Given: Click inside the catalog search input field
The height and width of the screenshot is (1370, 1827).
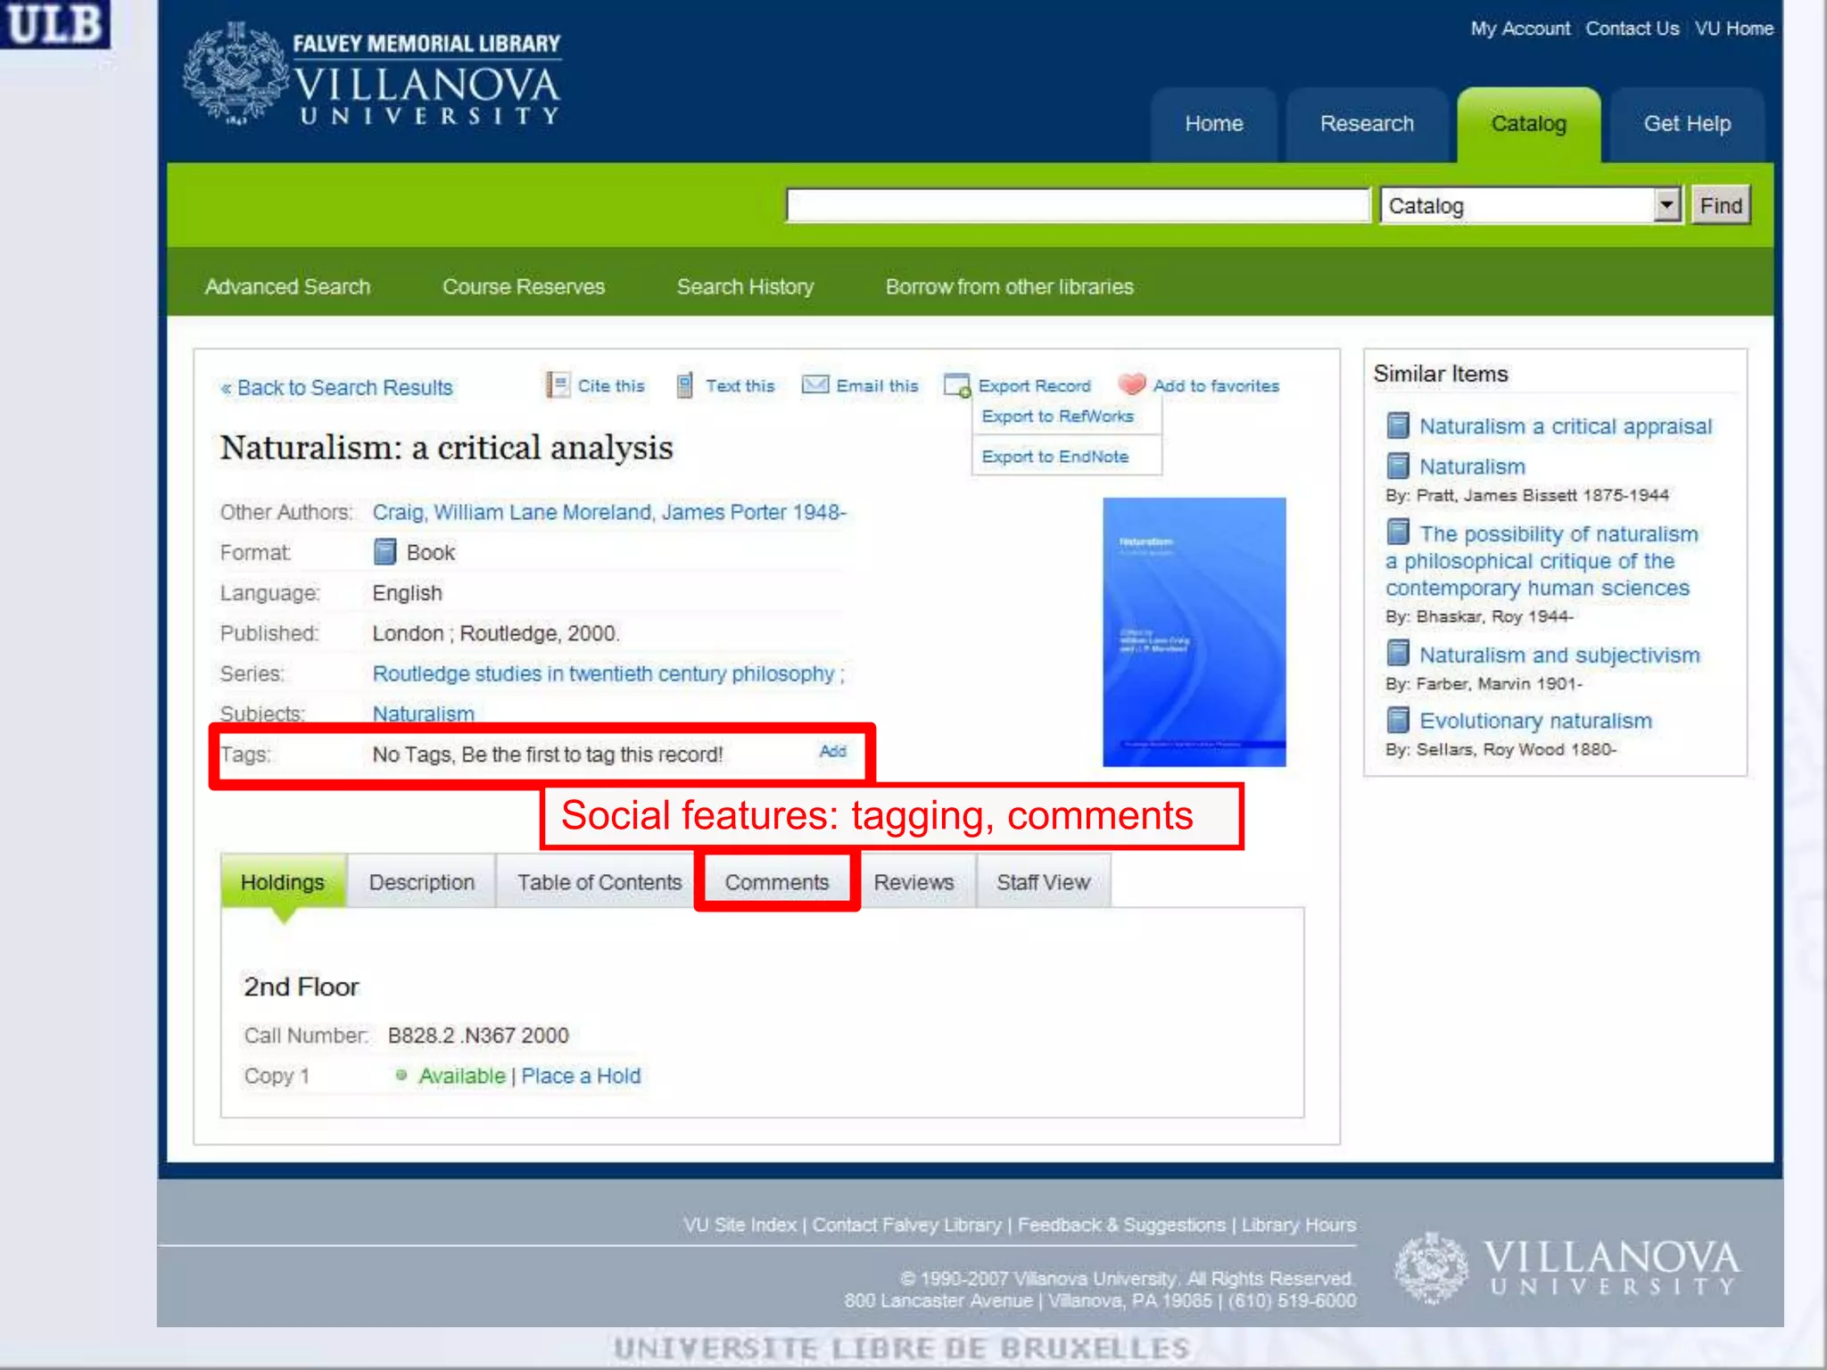Looking at the screenshot, I should tap(1077, 206).
